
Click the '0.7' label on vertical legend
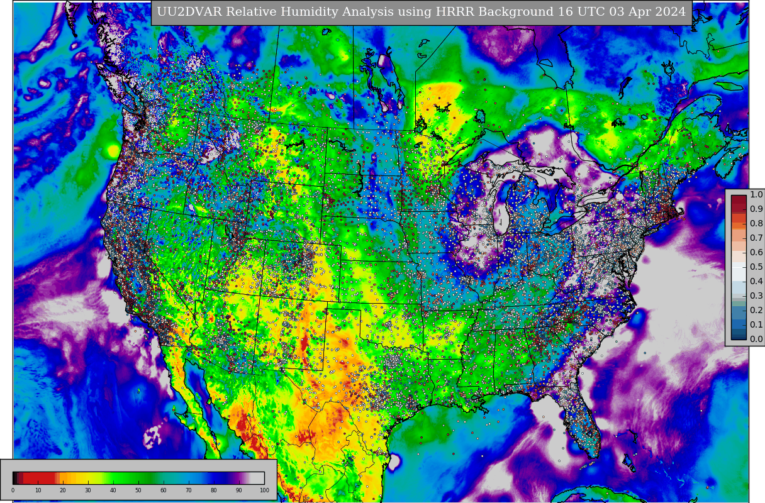pos(756,238)
